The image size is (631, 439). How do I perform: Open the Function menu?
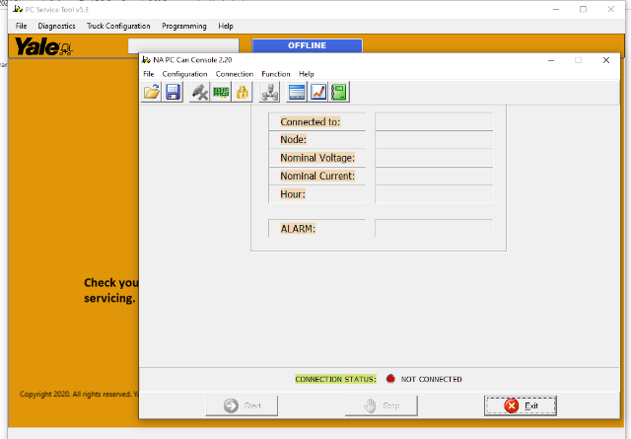275,74
